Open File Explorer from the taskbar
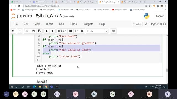 pos(40,87)
